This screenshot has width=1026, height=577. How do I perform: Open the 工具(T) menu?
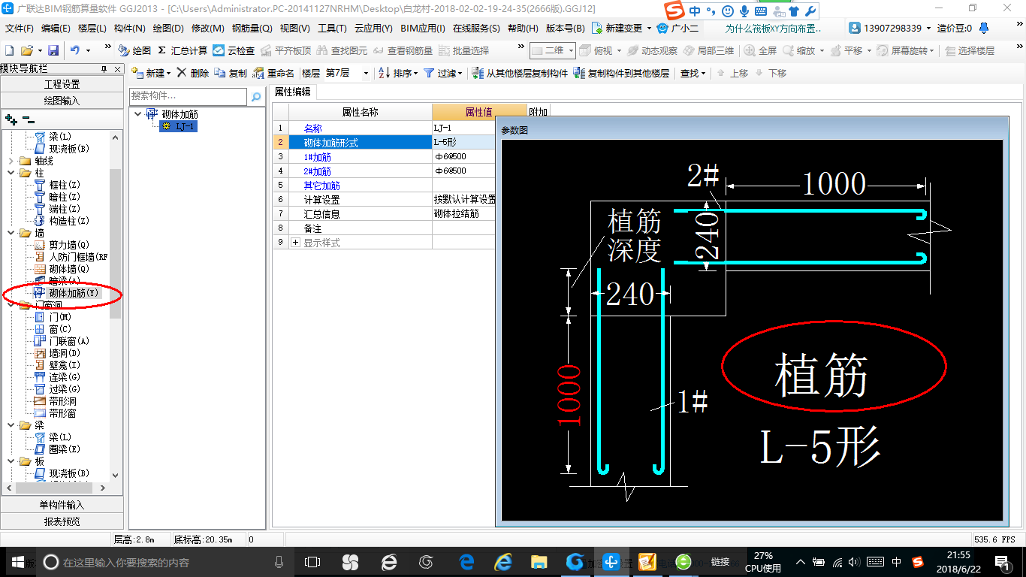click(x=332, y=28)
